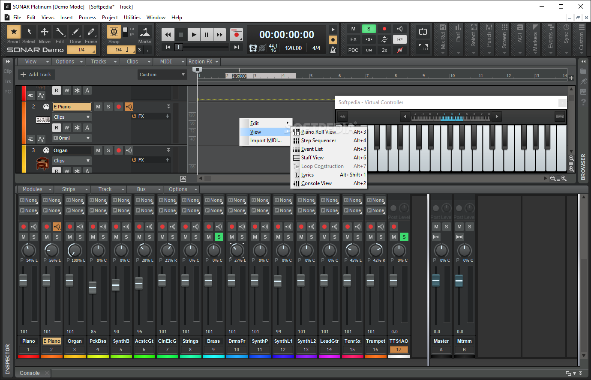Viewport: 591px width, 380px height.
Task: Open the Utilities menu
Action: point(132,18)
